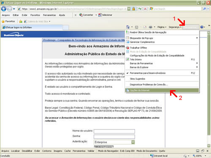The height and width of the screenshot is (158, 211).
Task: Choose Tela Inteira menu item
Action: tap(162, 59)
